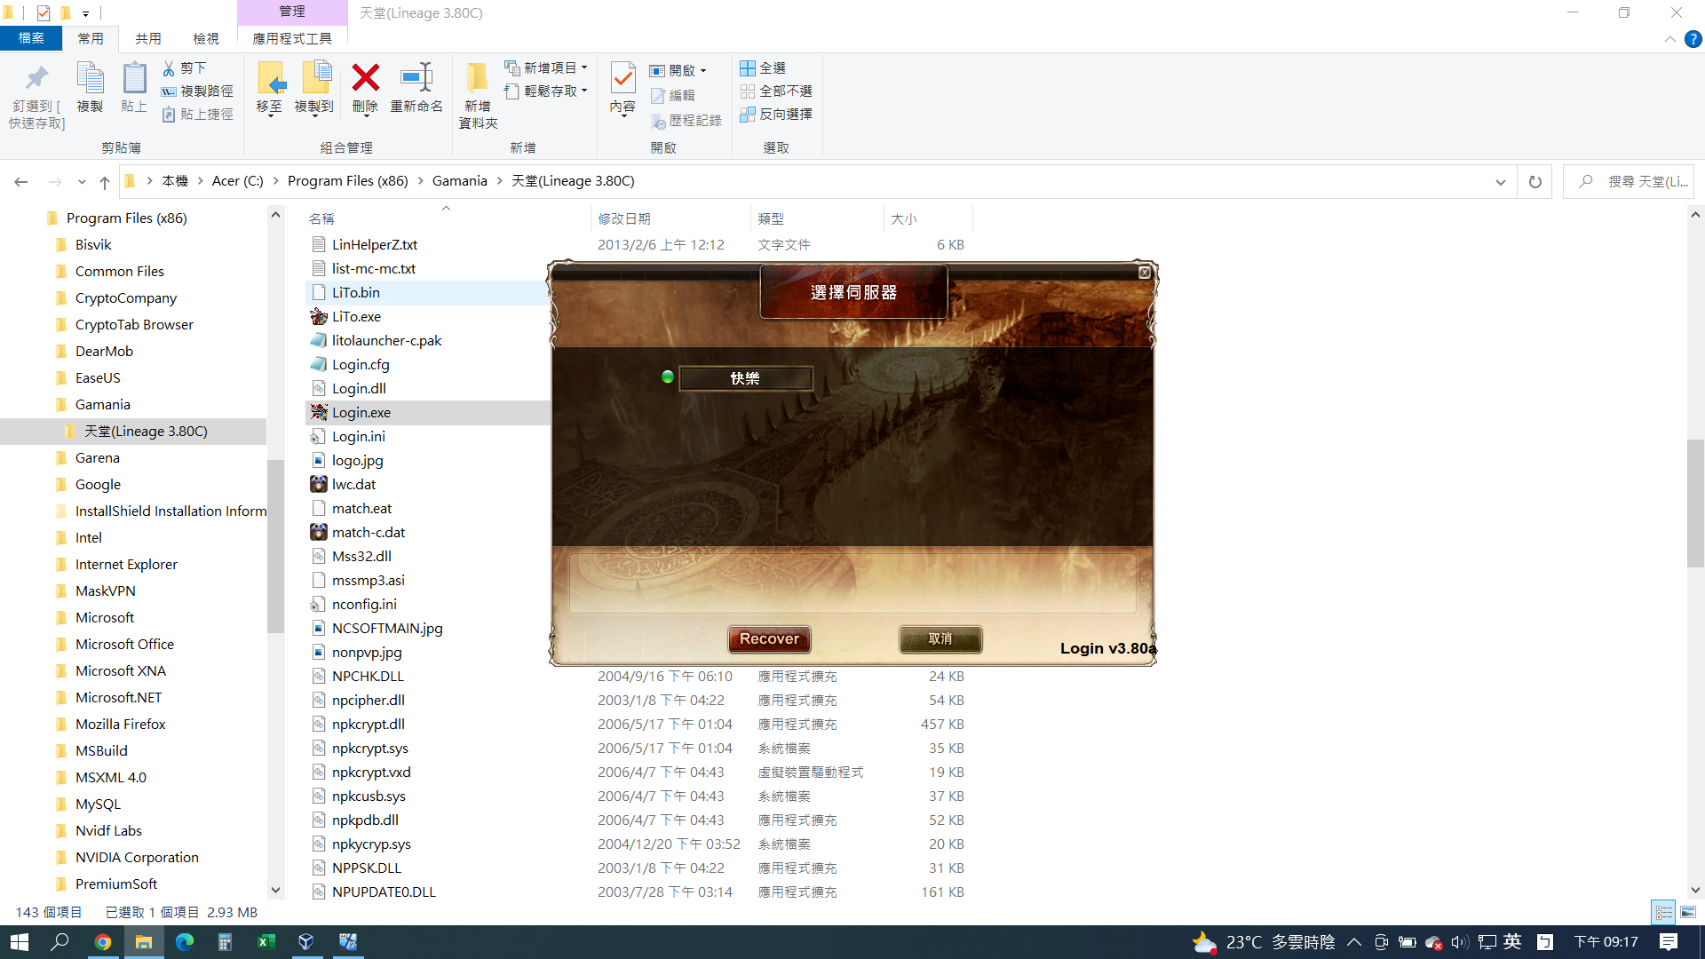1705x959 pixels.
Task: Click Select all (全選) in ribbon
Action: coord(763,68)
